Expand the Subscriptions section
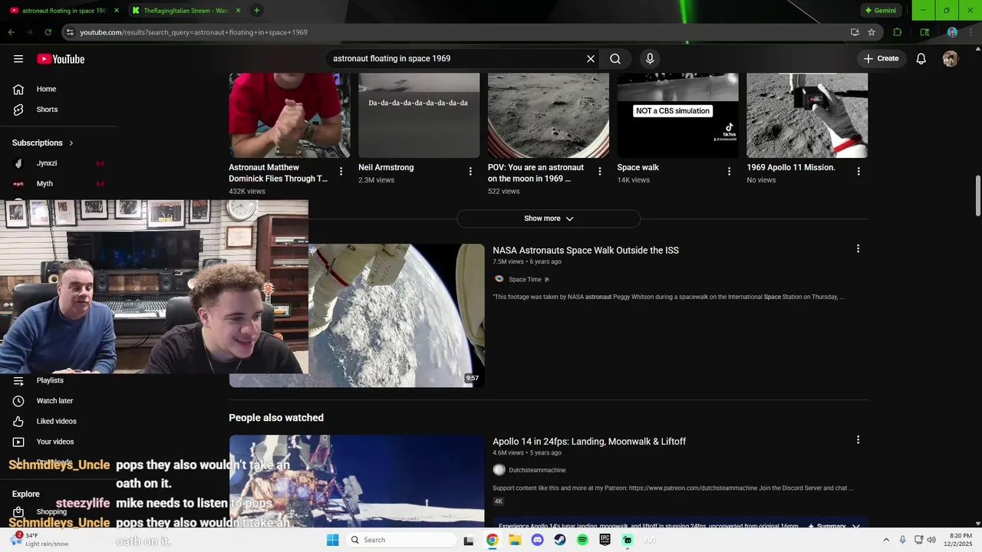 pyautogui.click(x=43, y=143)
